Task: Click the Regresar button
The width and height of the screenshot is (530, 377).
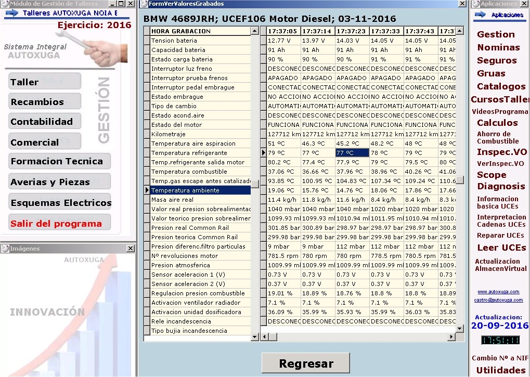Action: [305, 363]
